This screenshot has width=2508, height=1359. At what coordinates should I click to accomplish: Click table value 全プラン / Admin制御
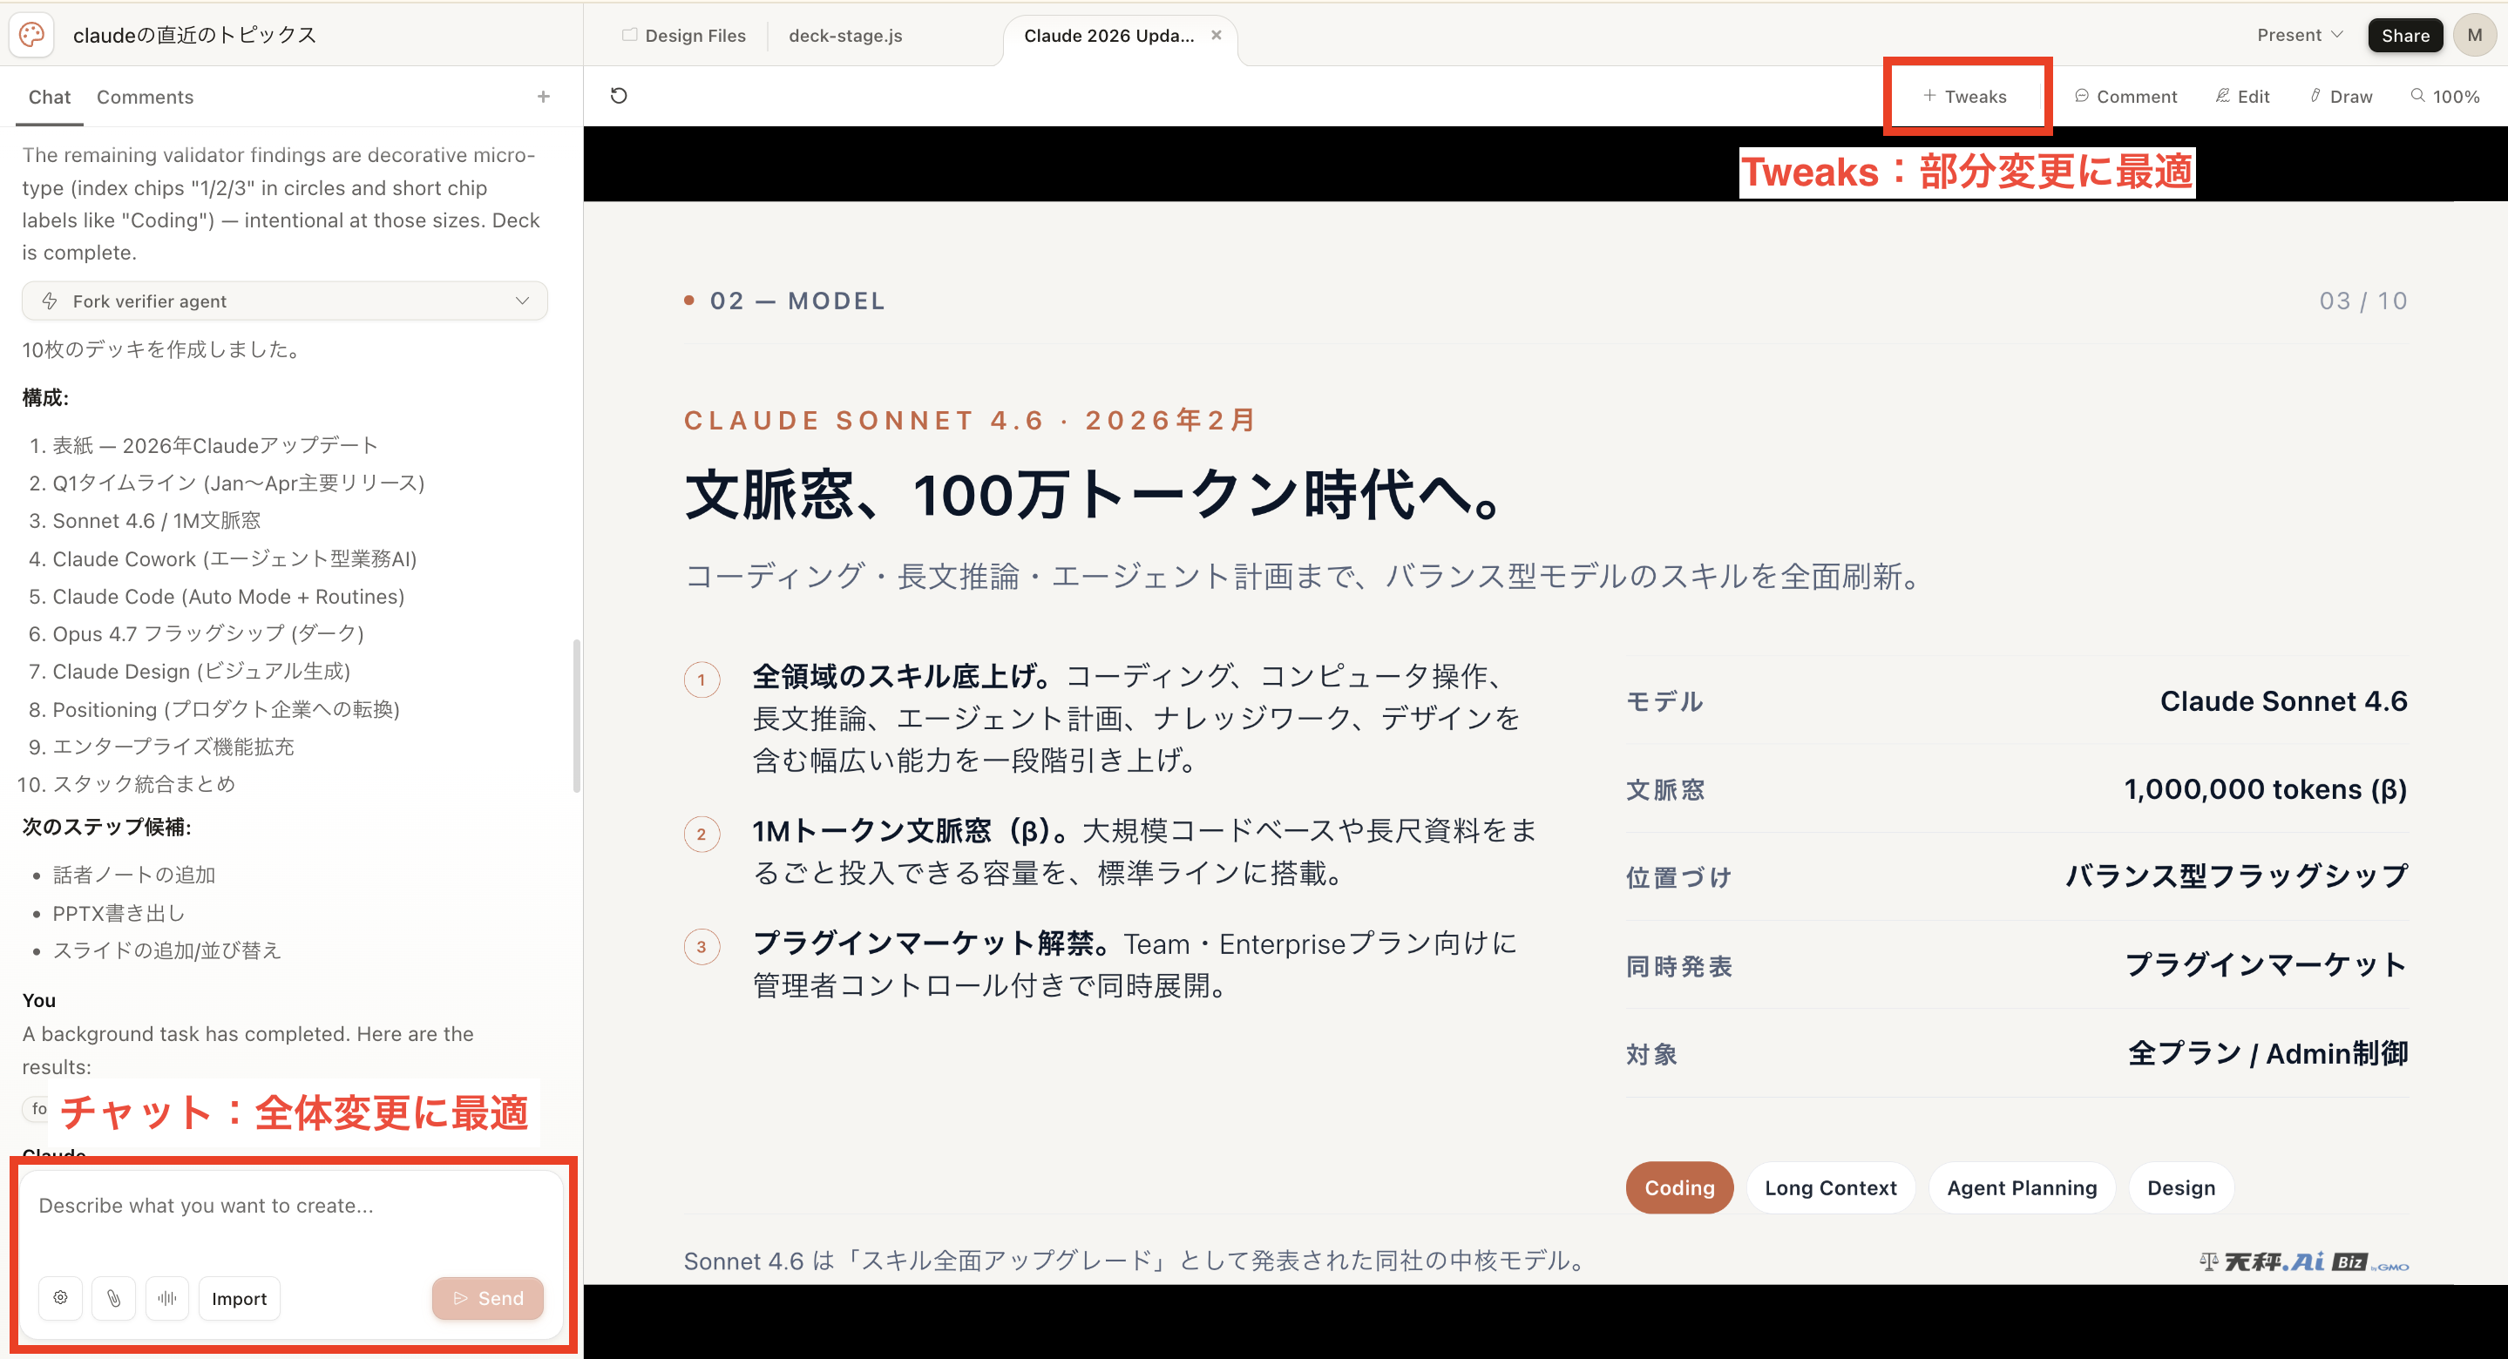2268,1053
